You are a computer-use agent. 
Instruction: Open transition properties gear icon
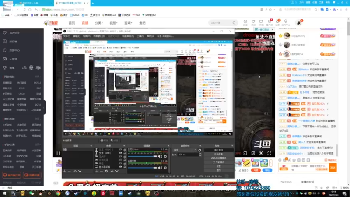point(200,150)
